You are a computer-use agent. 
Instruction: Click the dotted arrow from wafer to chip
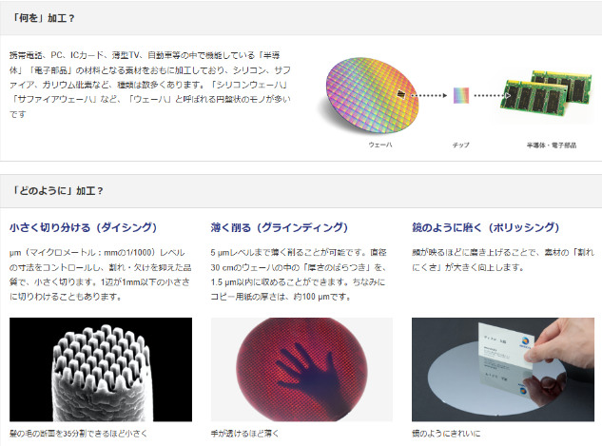click(429, 95)
